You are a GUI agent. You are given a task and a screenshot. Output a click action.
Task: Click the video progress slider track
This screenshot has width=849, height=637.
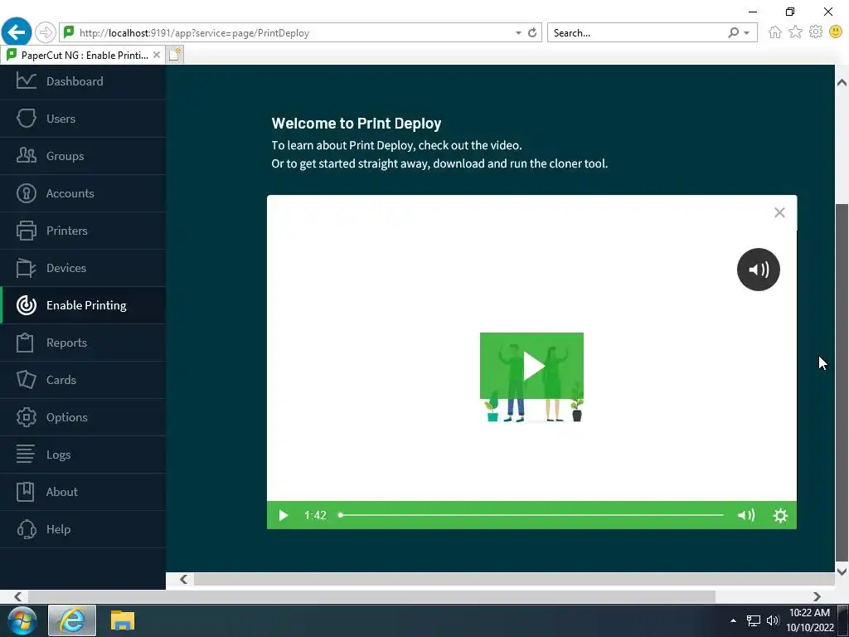531,515
